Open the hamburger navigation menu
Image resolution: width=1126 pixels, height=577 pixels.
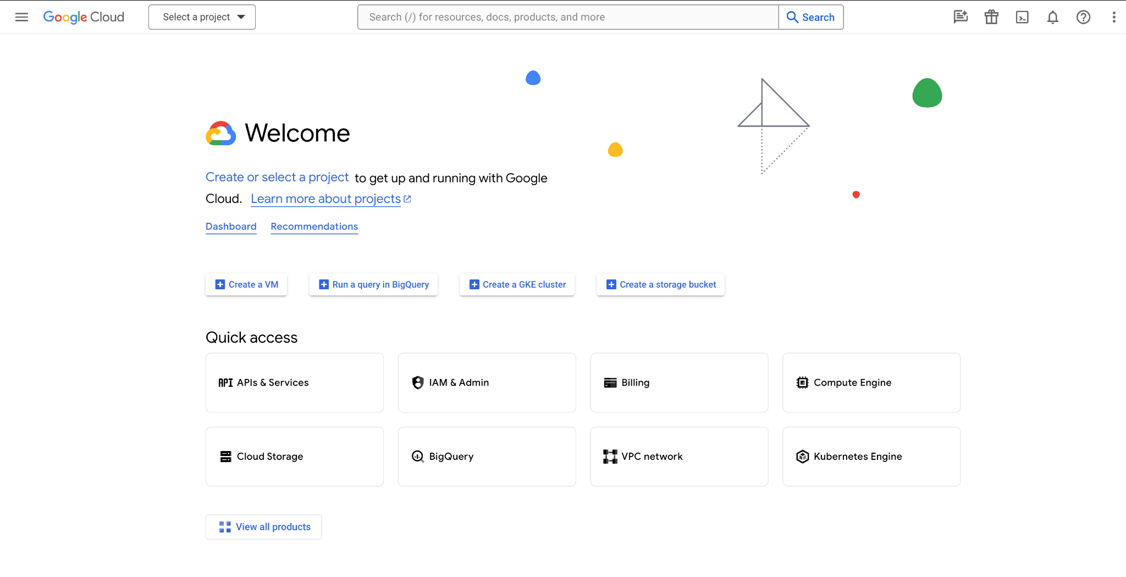point(21,17)
